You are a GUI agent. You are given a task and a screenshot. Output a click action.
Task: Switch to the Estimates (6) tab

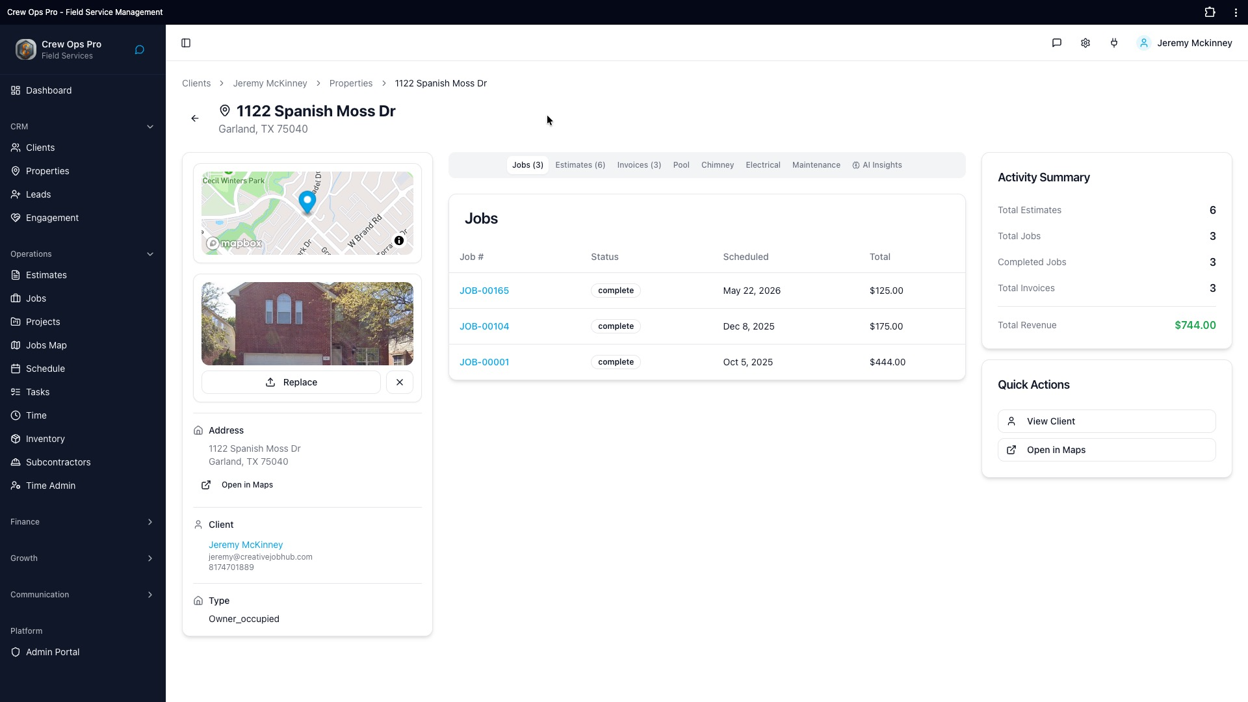tap(580, 165)
